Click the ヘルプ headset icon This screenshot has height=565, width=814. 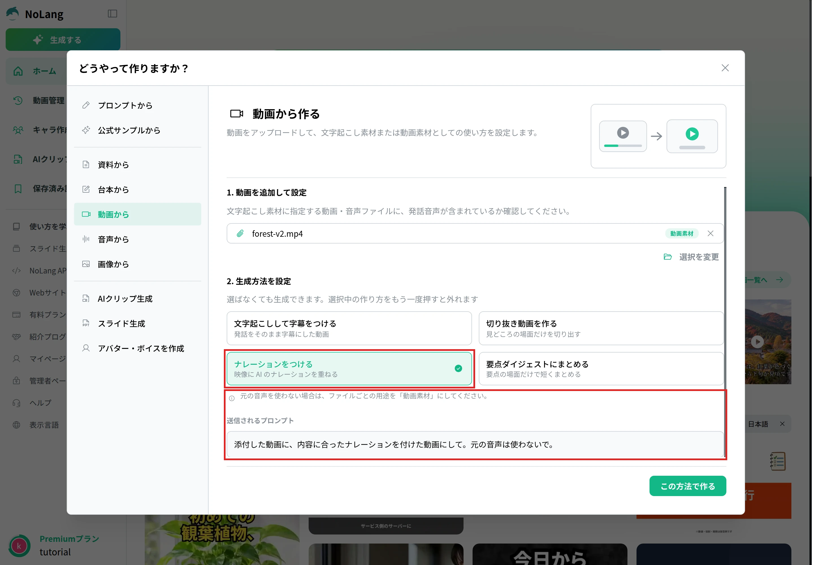click(x=16, y=403)
